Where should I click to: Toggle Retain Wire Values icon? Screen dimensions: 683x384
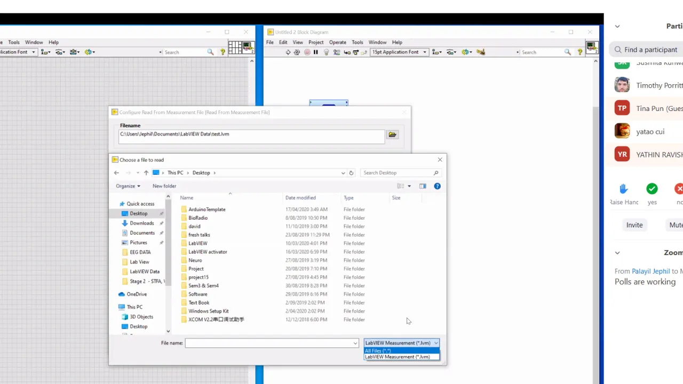point(337,52)
